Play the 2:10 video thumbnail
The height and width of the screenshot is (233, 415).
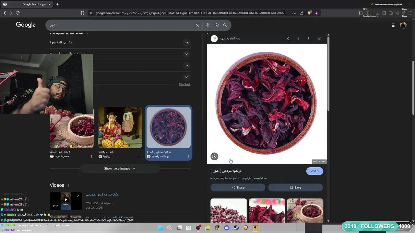65,201
